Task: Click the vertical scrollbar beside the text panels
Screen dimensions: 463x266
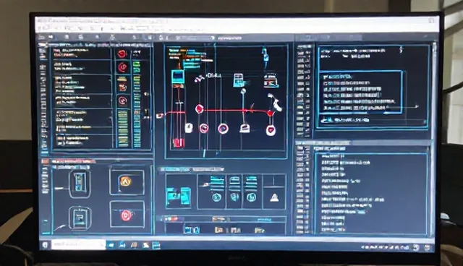Action: (434, 139)
